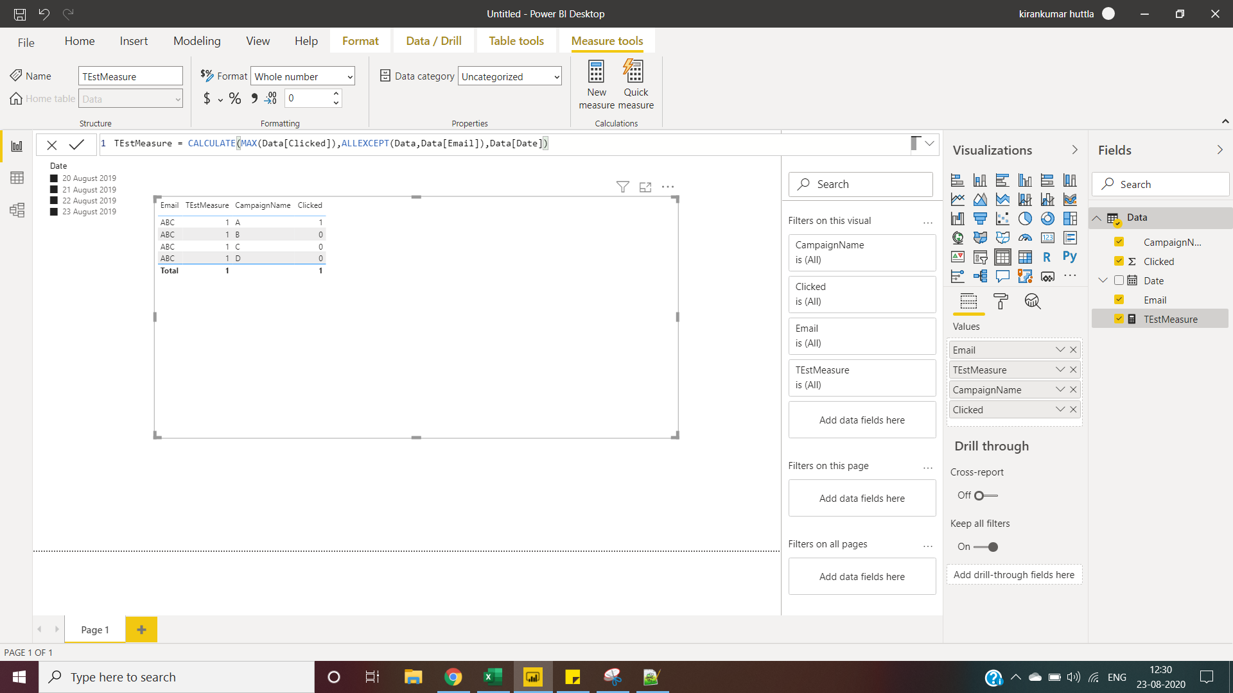Collapse the Data table in Fields
The width and height of the screenshot is (1233, 693).
point(1097,218)
